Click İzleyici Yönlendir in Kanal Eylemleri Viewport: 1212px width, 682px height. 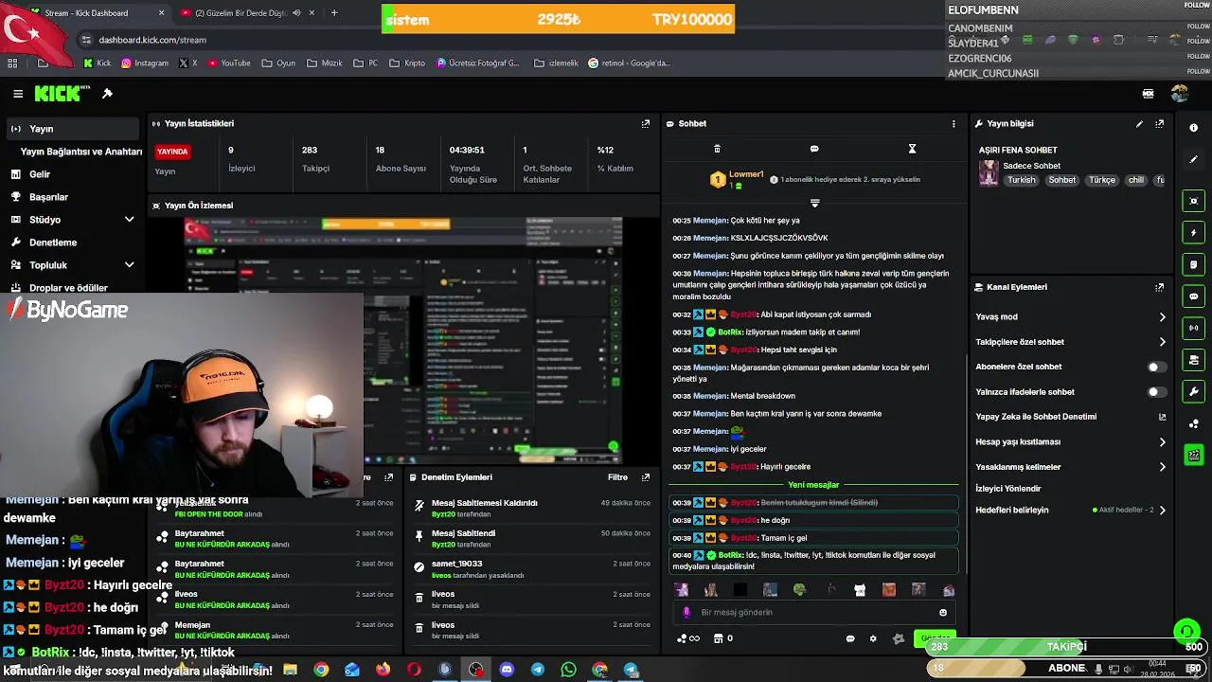click(1008, 489)
